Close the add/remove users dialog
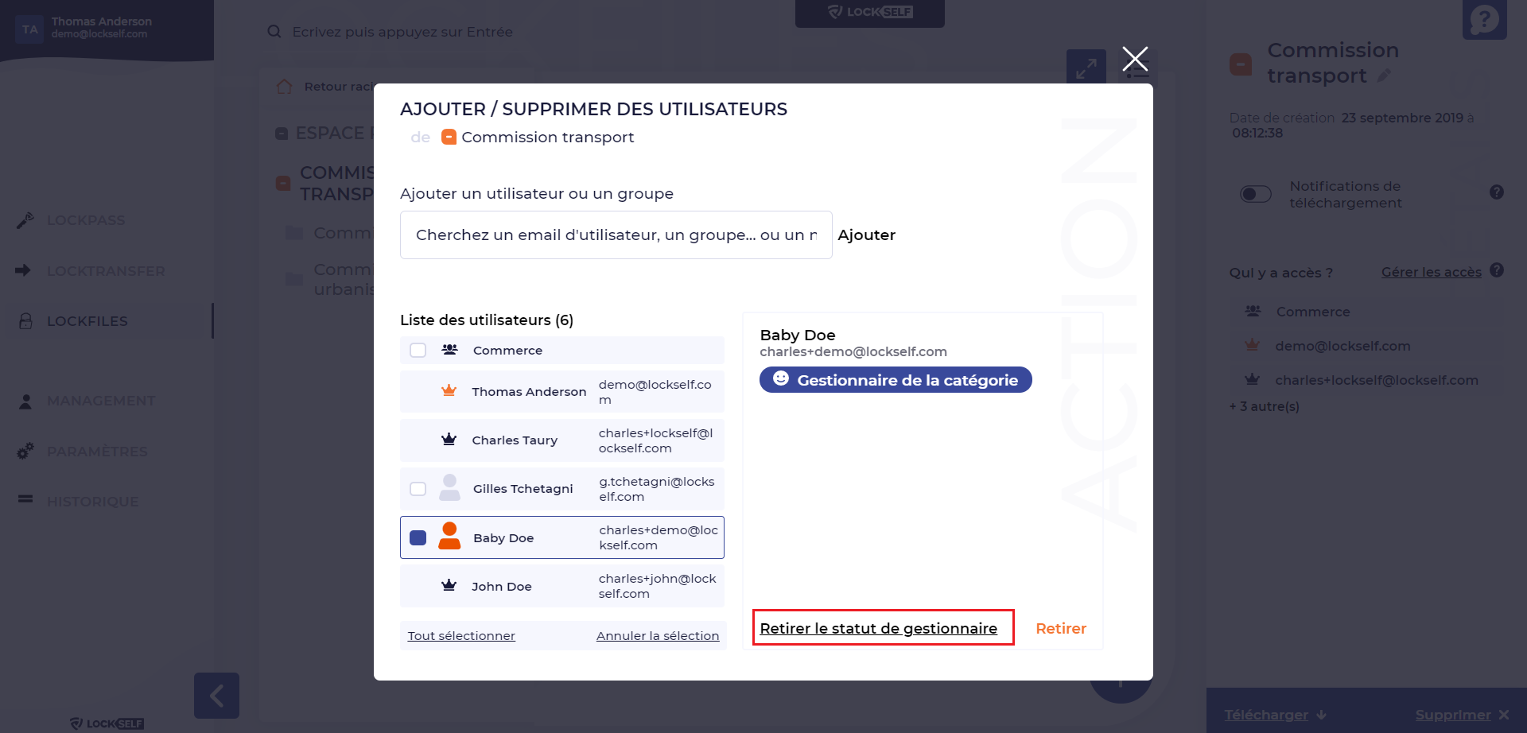1527x733 pixels. coord(1135,58)
